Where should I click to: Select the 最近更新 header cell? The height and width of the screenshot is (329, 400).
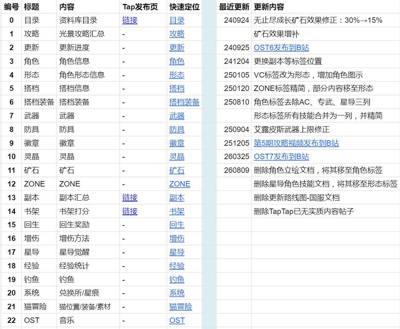click(x=234, y=7)
